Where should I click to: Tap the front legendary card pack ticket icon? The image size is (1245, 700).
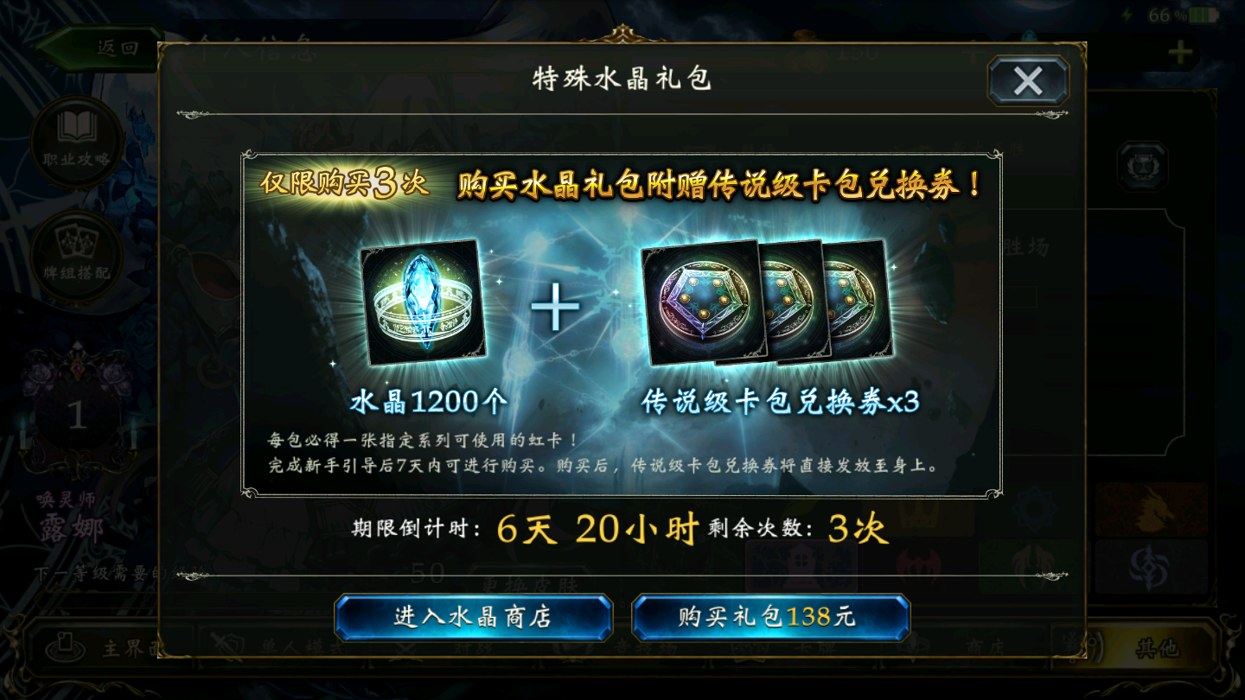click(x=703, y=302)
